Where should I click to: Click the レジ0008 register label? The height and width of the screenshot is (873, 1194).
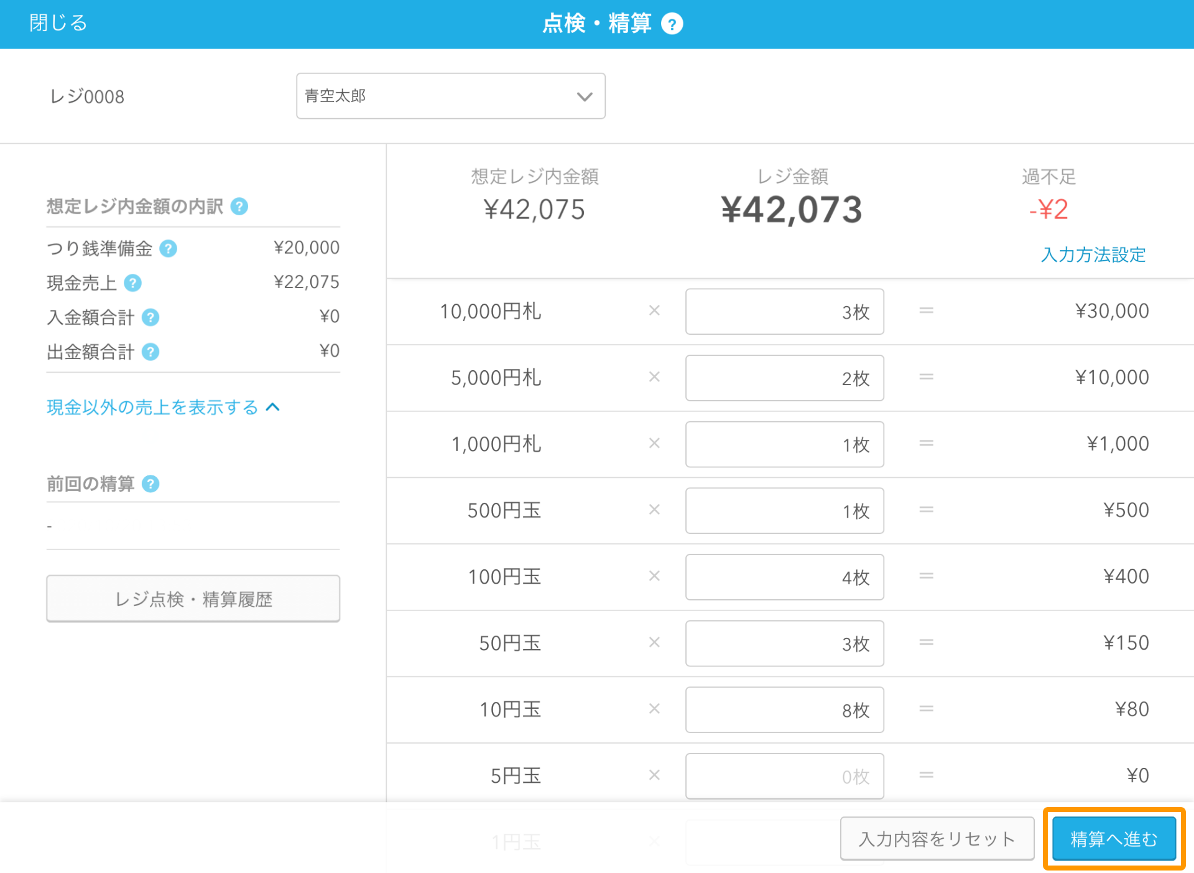pyautogui.click(x=87, y=96)
